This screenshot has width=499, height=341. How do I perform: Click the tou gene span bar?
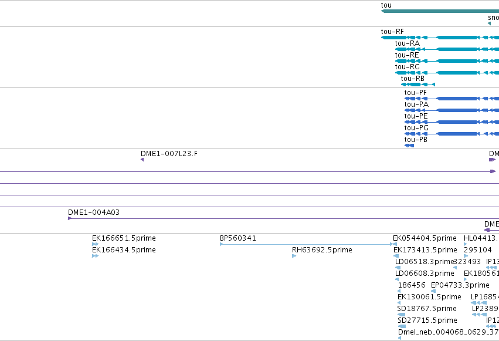(440, 11)
